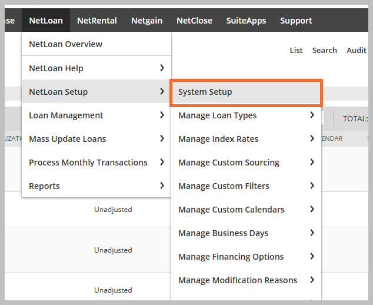Click chevron next to Manage Financing Options
Screen dimensions: 373x305
312,257
